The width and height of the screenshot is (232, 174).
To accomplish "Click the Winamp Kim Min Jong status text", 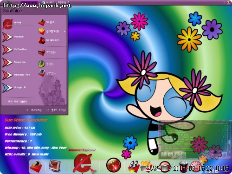I will (x=36, y=148).
